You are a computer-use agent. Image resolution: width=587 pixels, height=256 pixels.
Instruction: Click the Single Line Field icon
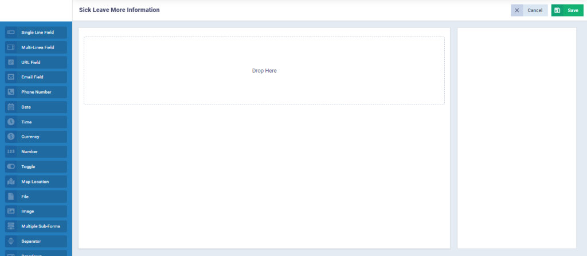coord(11,33)
